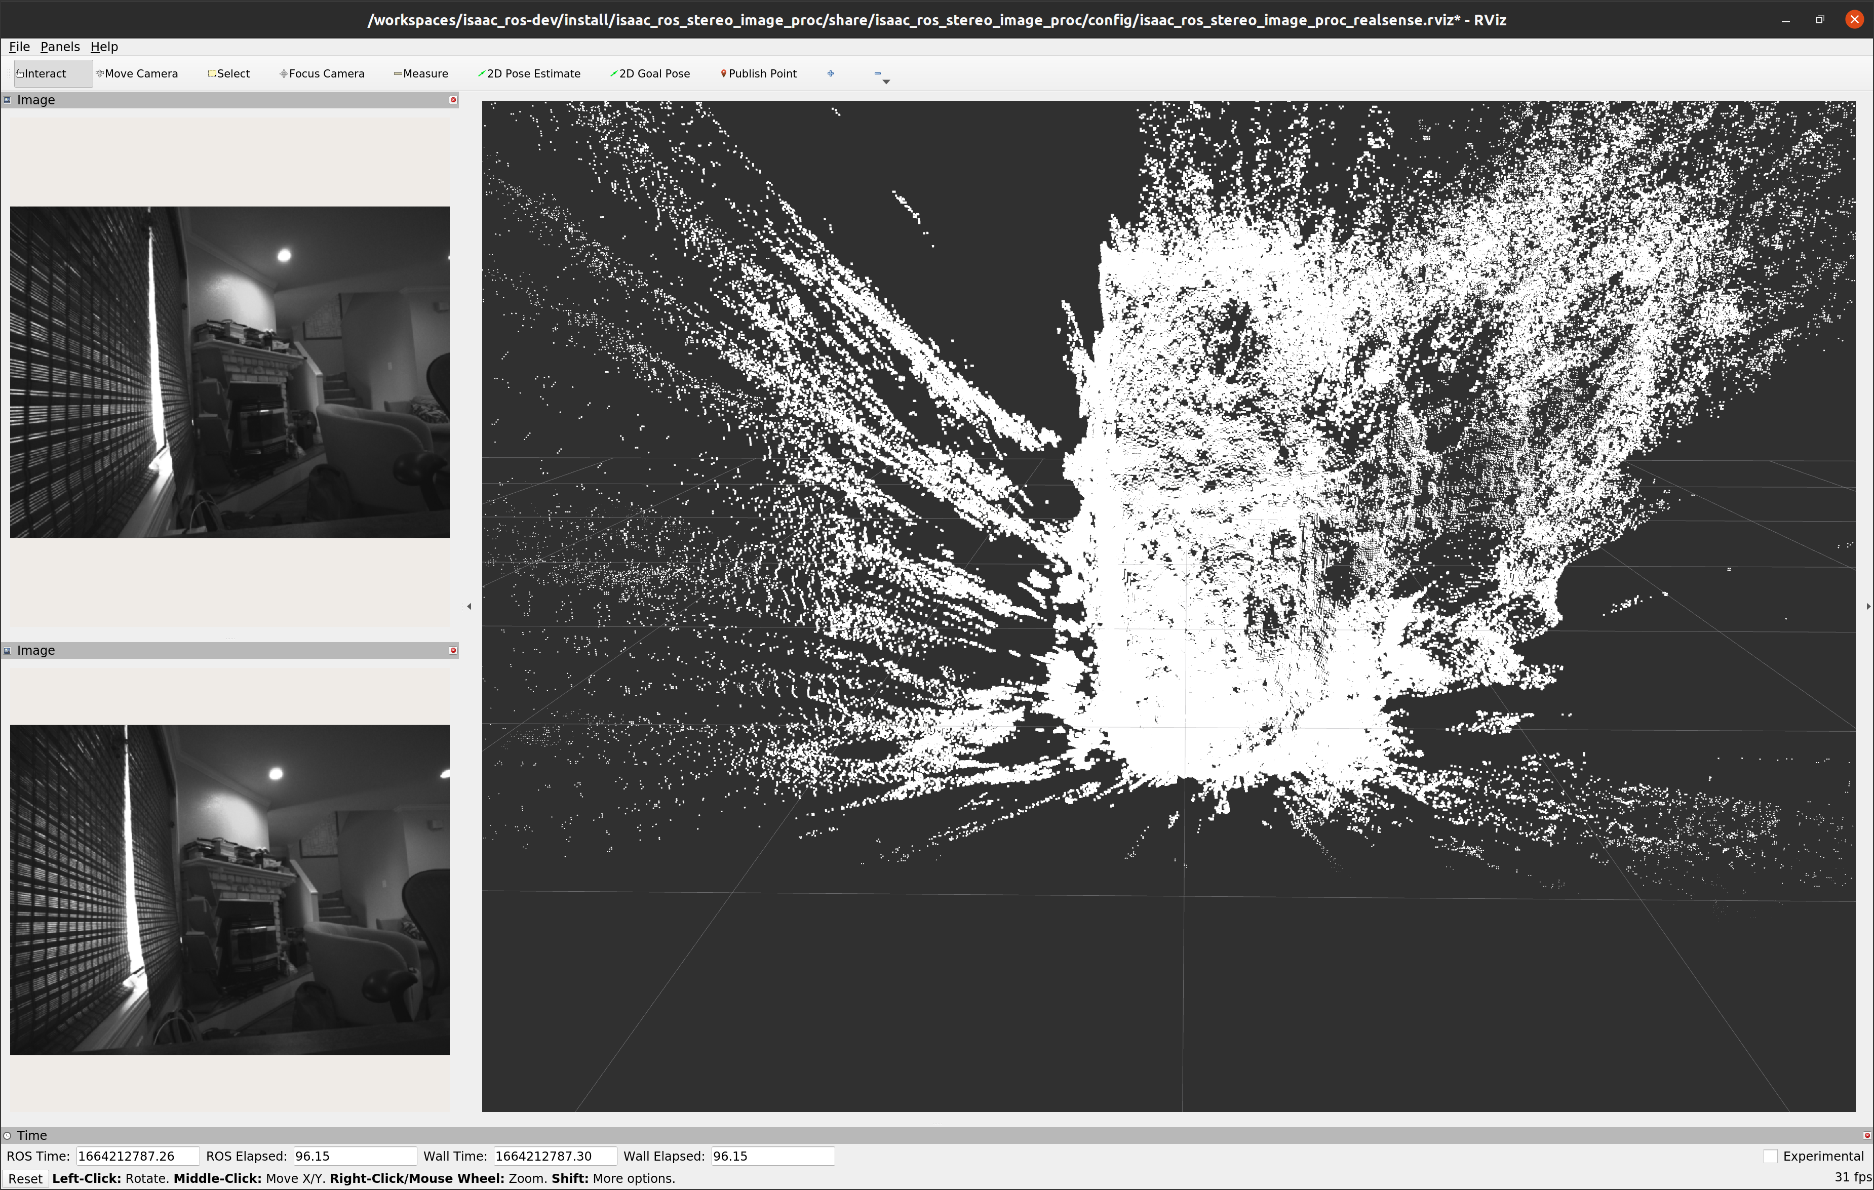
Task: Click the blue plus add-tool icon
Action: [x=830, y=74]
